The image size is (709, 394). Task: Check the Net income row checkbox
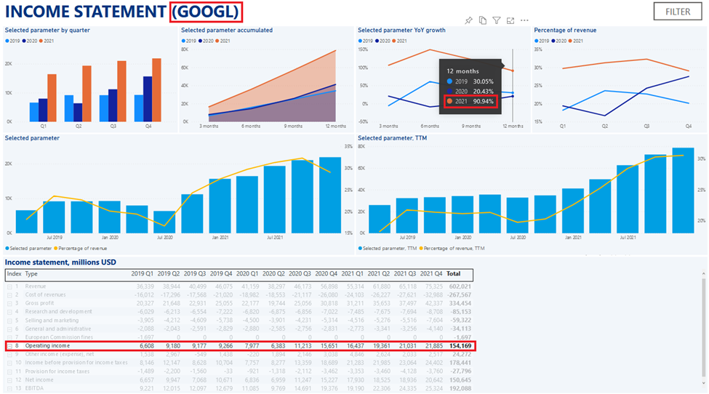[x=9, y=379]
